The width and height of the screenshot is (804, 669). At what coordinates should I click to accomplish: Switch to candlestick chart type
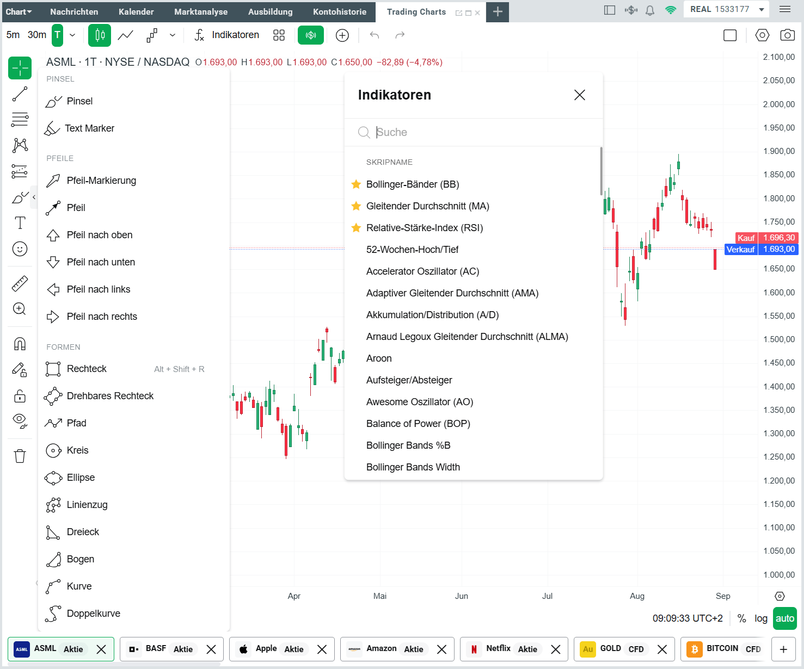click(x=100, y=35)
